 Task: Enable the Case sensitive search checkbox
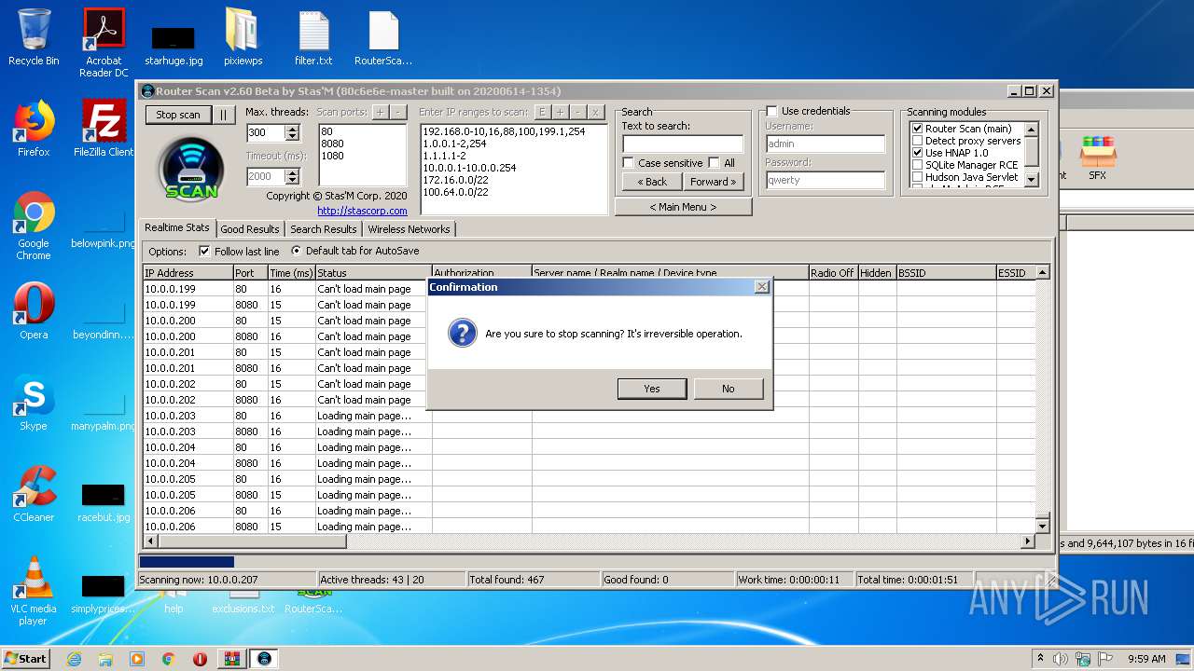click(629, 163)
